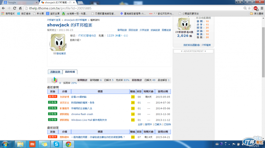Viewport: 265px width, 148px height.
Task: Open the answered question dated 2015-04-21
Action: tap(98, 137)
